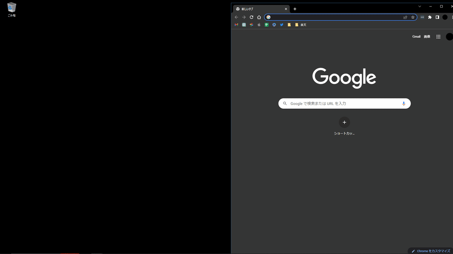Open the Extensions puzzle-piece menu

[x=430, y=17]
